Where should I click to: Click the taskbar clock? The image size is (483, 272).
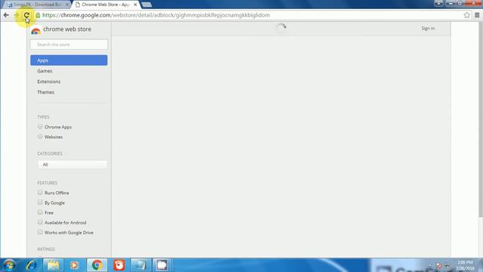[x=465, y=265]
